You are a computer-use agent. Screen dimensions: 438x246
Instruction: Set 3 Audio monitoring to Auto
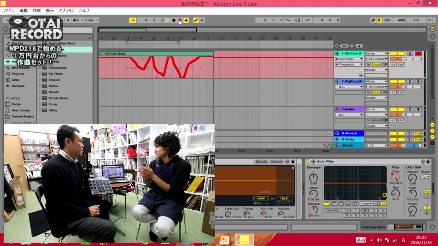(376, 120)
